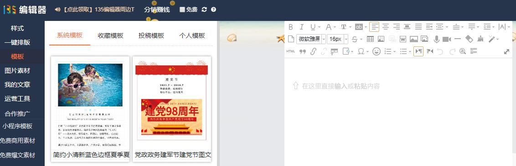
Task: Insert video with camera icon
Action: (x=447, y=39)
